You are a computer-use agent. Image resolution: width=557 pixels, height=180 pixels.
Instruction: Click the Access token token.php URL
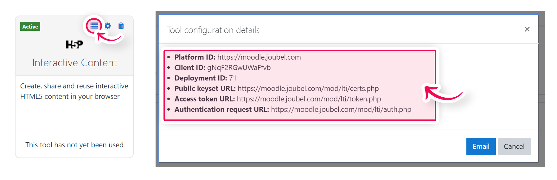point(309,99)
